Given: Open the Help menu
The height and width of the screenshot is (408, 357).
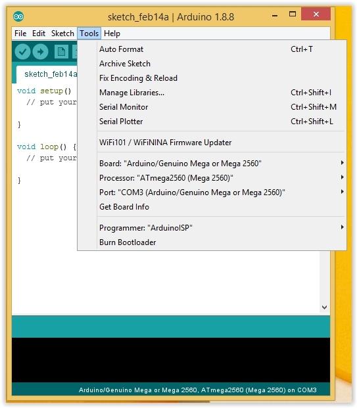Looking at the screenshot, I should tap(112, 34).
